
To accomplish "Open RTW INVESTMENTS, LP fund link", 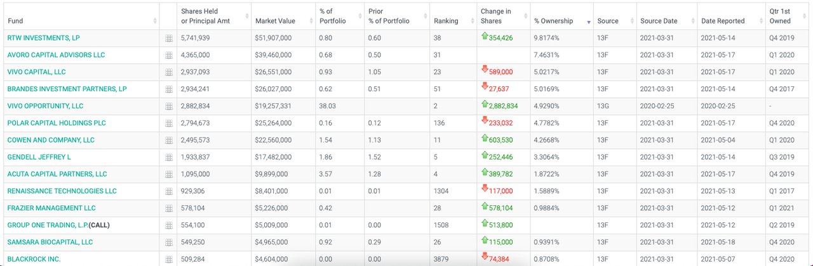I will [x=44, y=38].
